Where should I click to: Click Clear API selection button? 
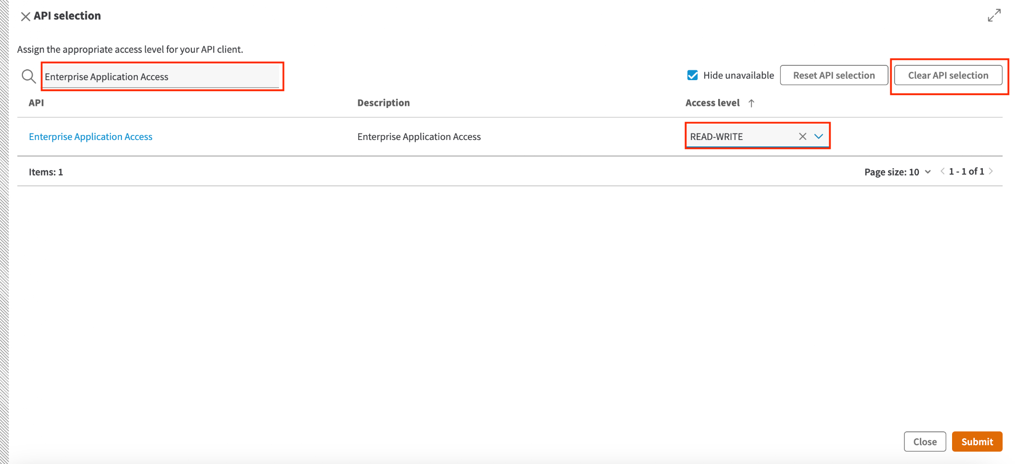[948, 75]
